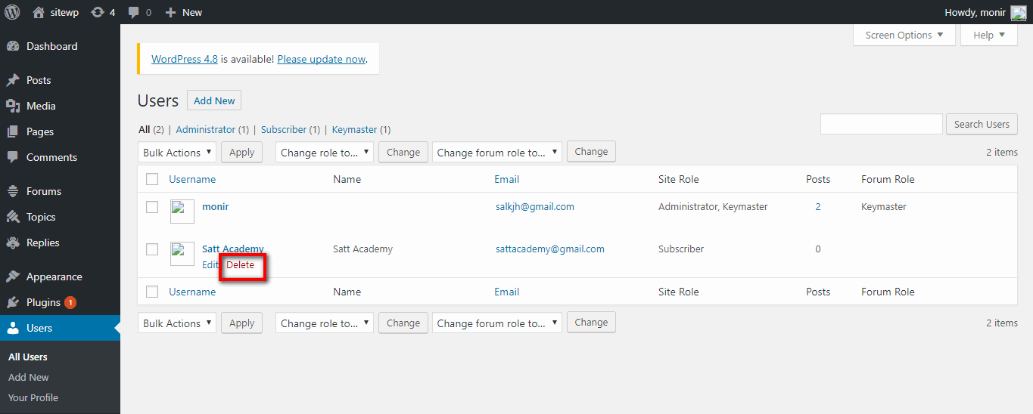The height and width of the screenshot is (414, 1033).
Task: Click the sattacademy@gmail.com email link
Action: (550, 249)
